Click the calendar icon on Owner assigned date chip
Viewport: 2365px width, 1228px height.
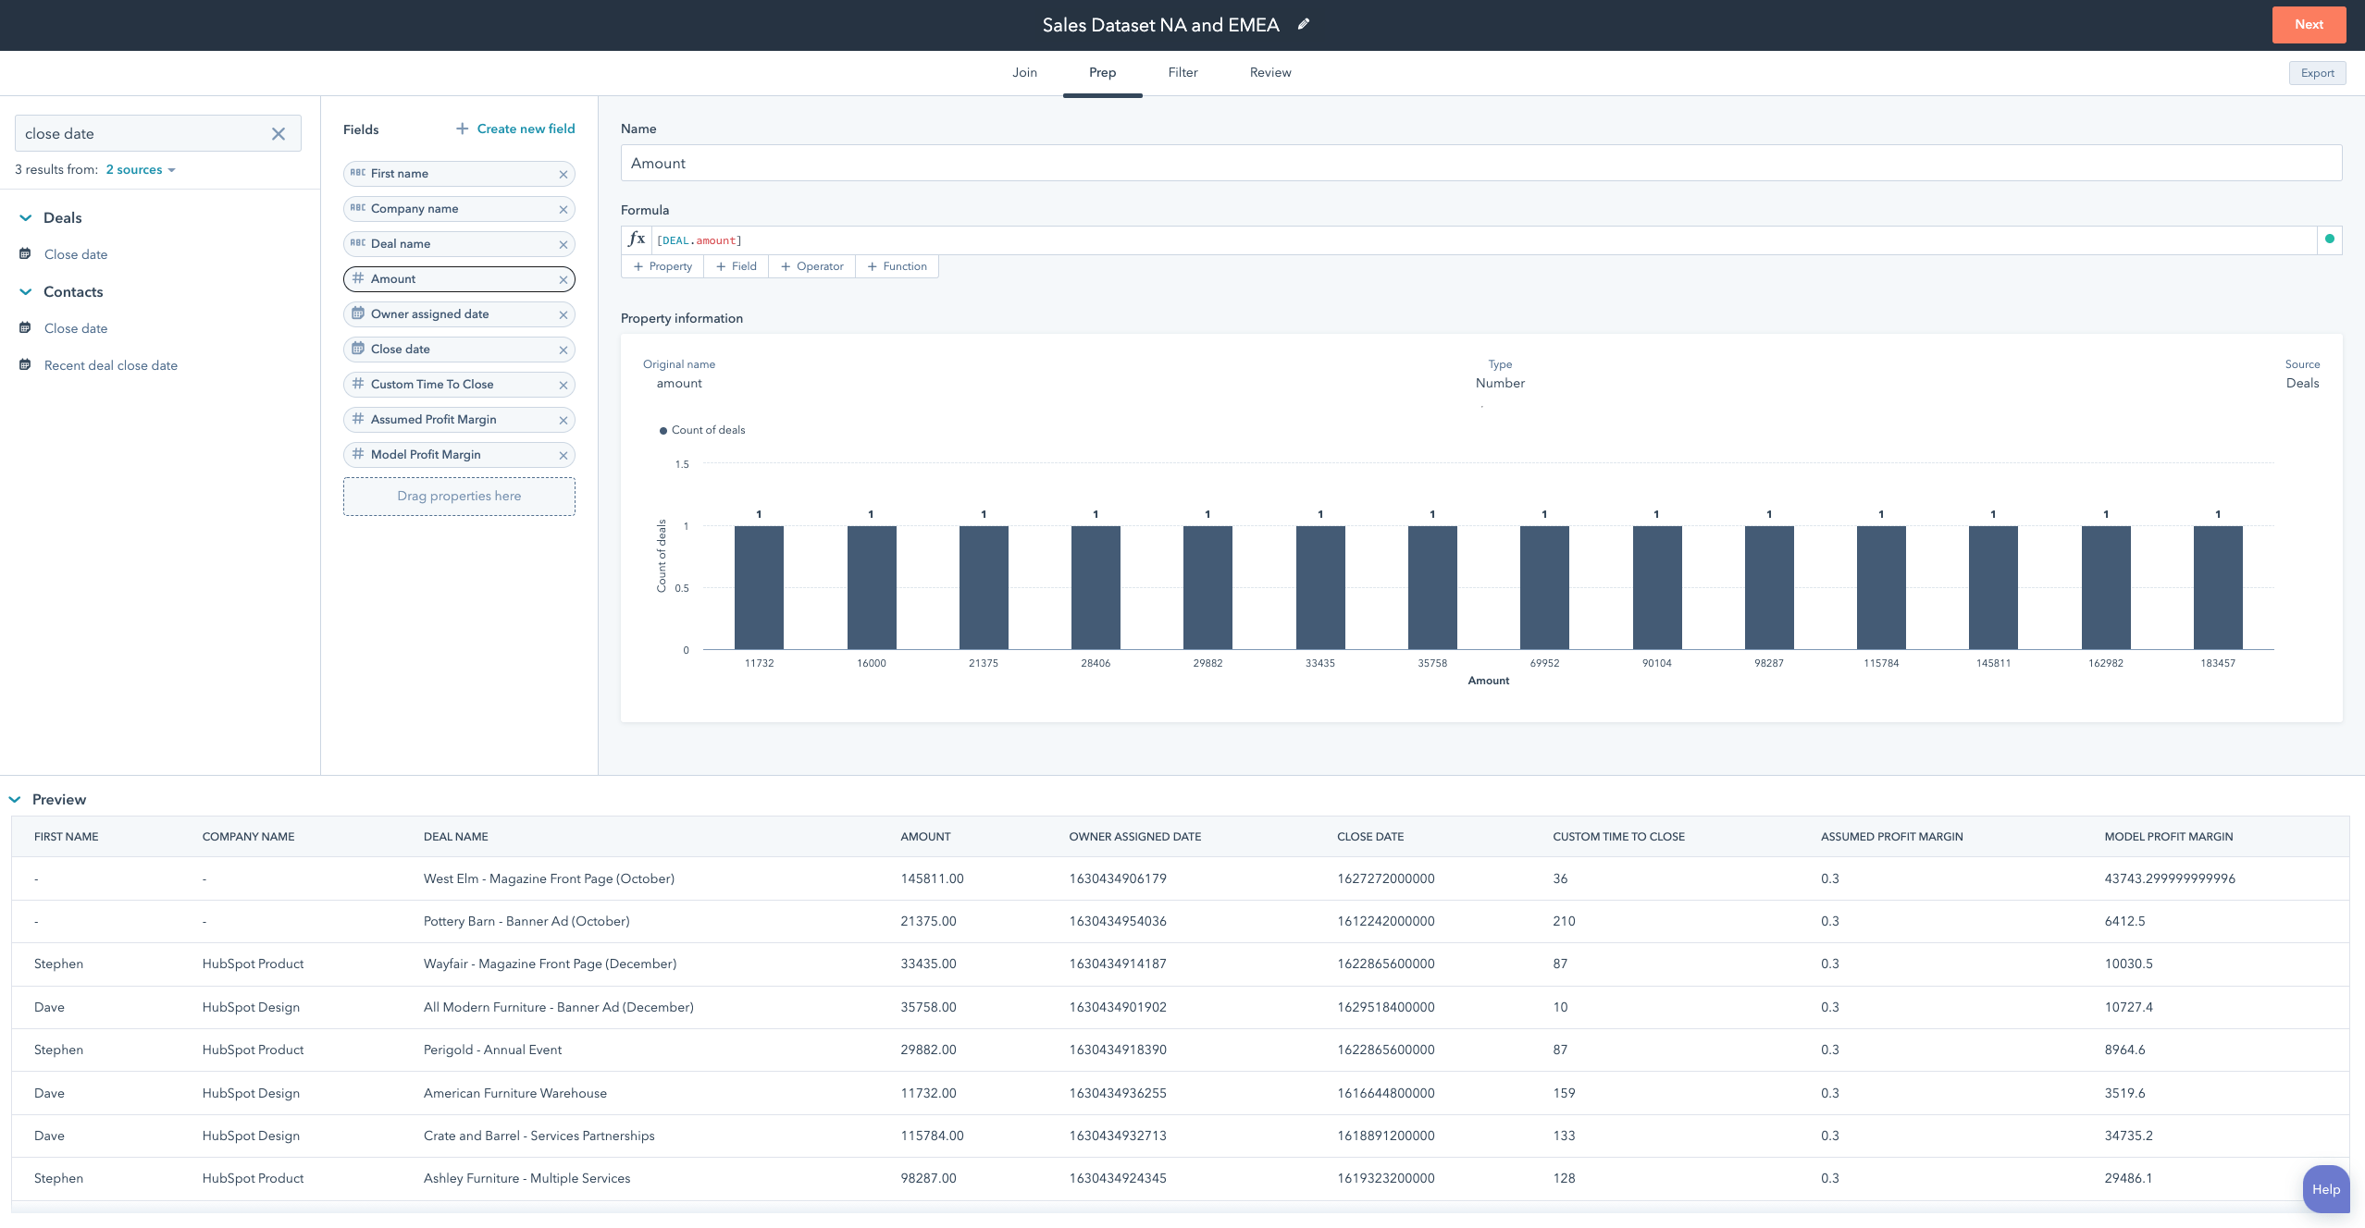(x=357, y=313)
